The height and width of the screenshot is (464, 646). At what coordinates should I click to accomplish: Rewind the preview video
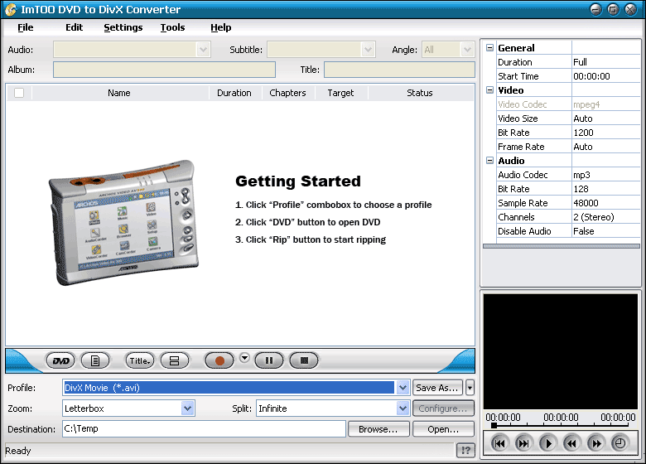click(x=571, y=443)
